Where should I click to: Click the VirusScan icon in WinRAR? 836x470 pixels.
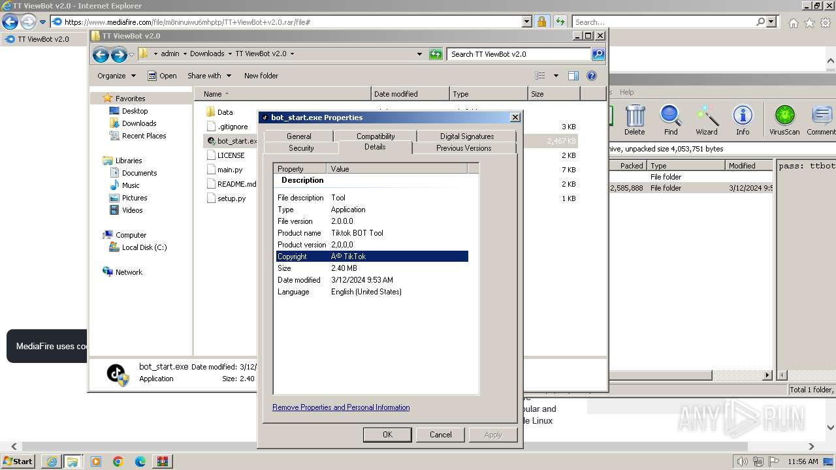coord(784,120)
